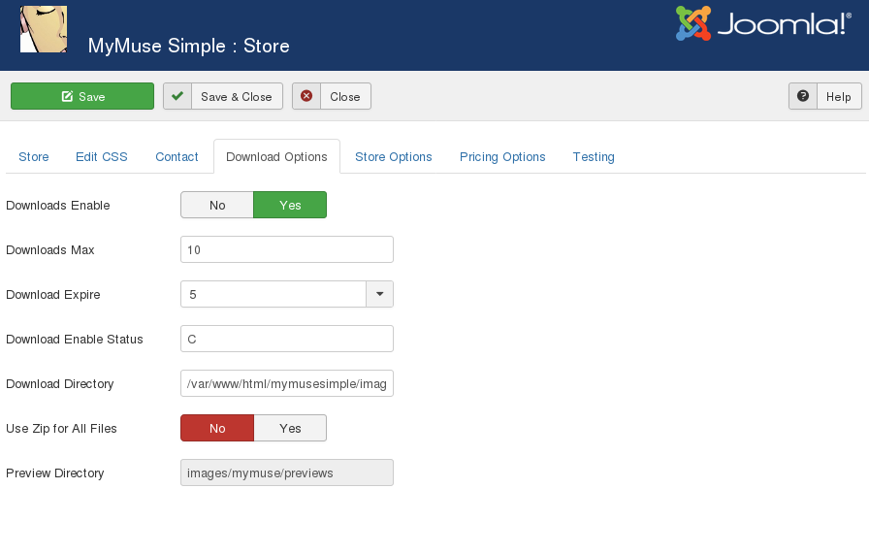Switch to the Edit CSS tab
The height and width of the screenshot is (554, 869).
[x=102, y=156]
